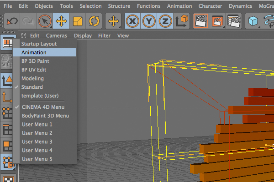Add a Cube primitive object

pos(253,21)
